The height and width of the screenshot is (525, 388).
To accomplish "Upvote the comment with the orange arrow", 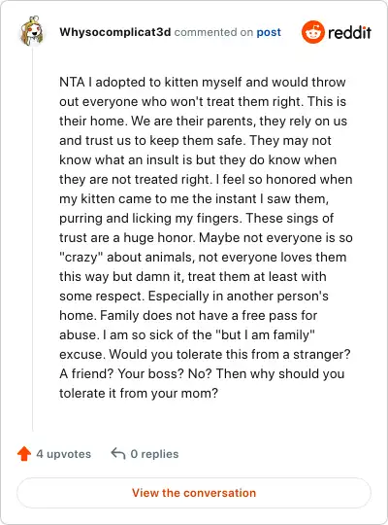I will point(24,454).
